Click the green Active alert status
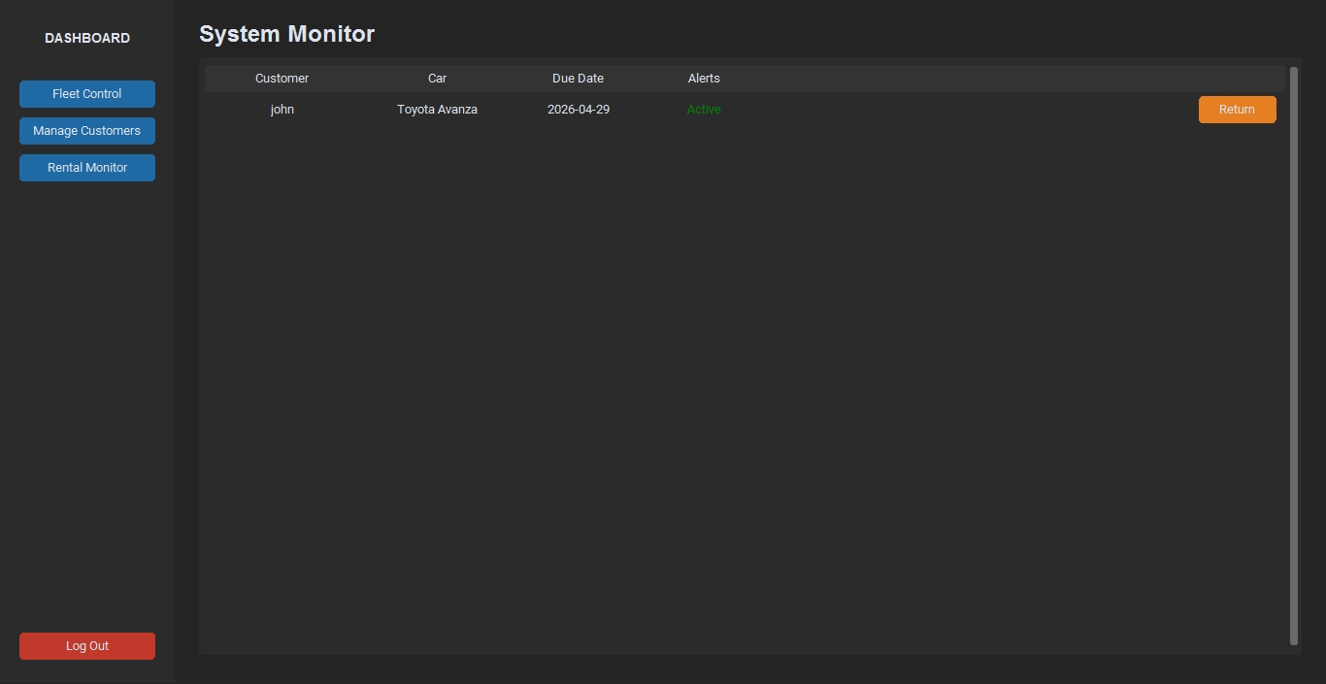 (x=704, y=110)
